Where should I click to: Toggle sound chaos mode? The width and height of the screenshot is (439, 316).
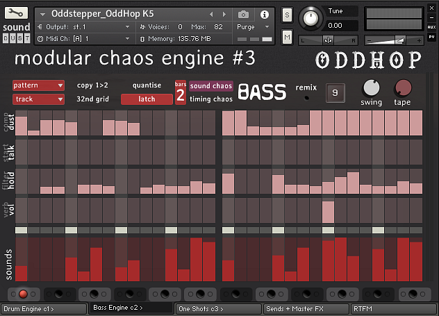point(211,85)
